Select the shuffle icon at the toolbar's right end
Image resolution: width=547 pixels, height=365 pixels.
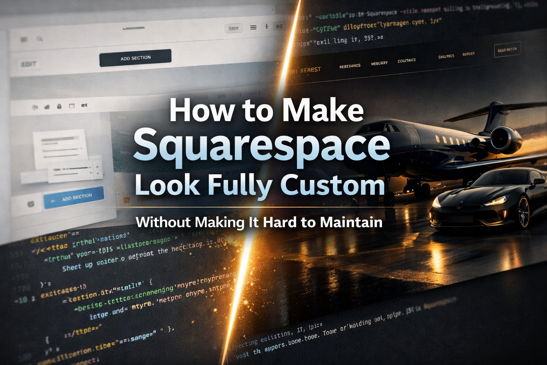click(x=279, y=26)
